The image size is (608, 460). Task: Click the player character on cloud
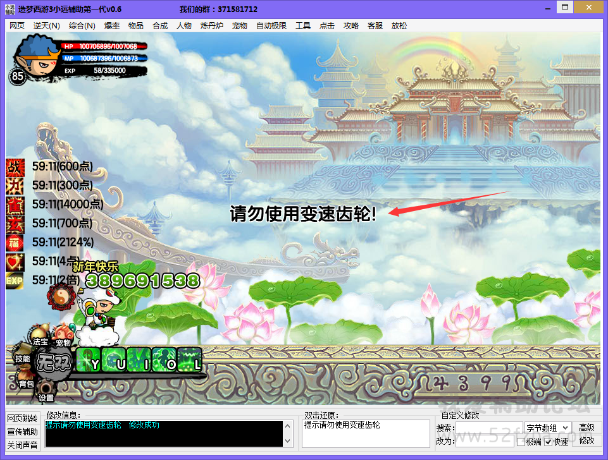coord(100,317)
